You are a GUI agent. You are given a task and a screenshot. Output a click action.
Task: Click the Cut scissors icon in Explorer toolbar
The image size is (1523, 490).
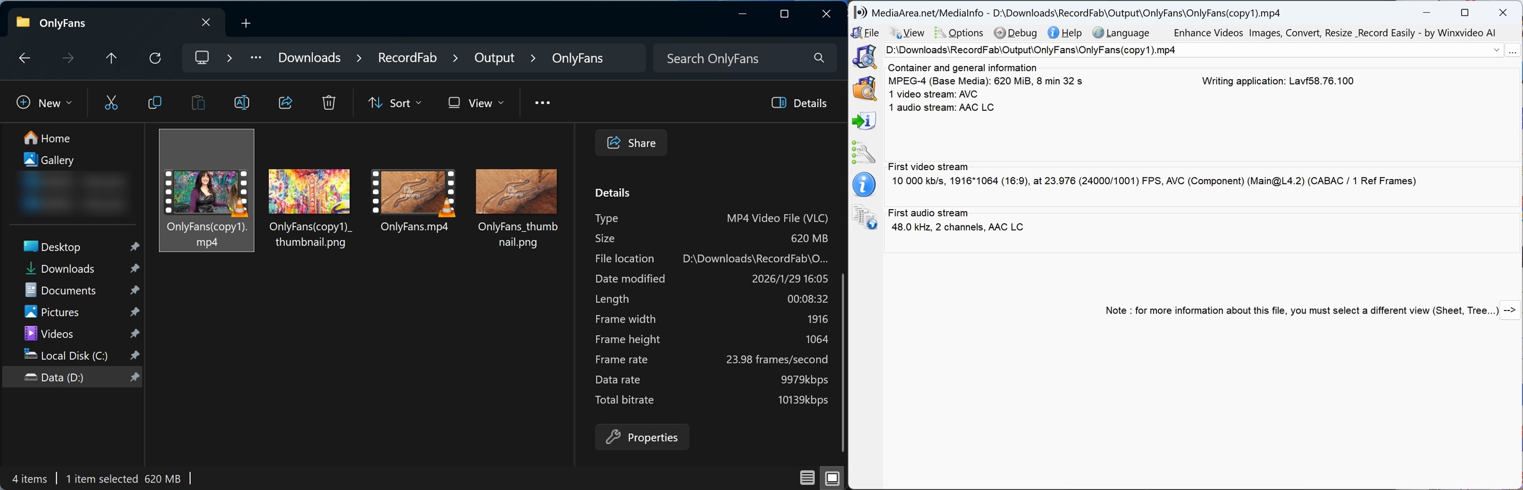point(111,103)
